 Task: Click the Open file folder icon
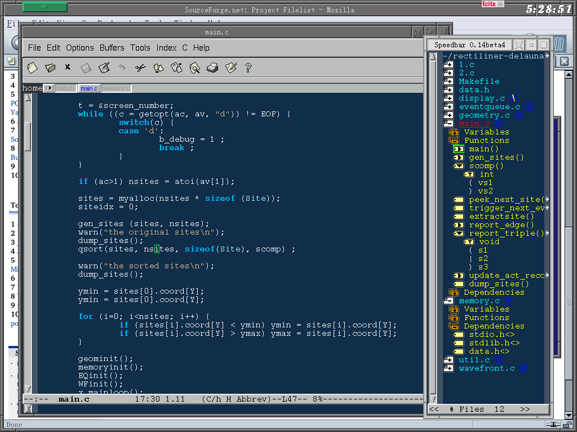pos(50,67)
